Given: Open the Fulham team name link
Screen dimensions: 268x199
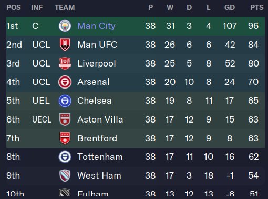Looking at the screenshot, I should coord(93,194).
